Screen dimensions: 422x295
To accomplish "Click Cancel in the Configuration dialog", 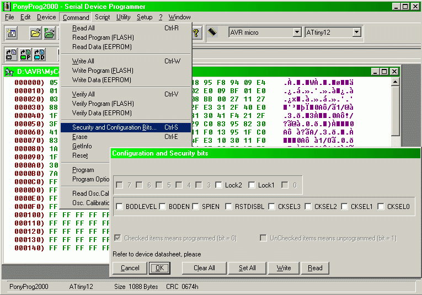I will (130, 268).
